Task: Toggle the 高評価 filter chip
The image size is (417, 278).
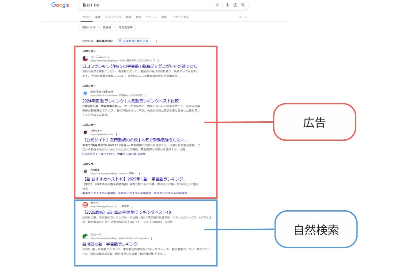Action: click(x=107, y=27)
